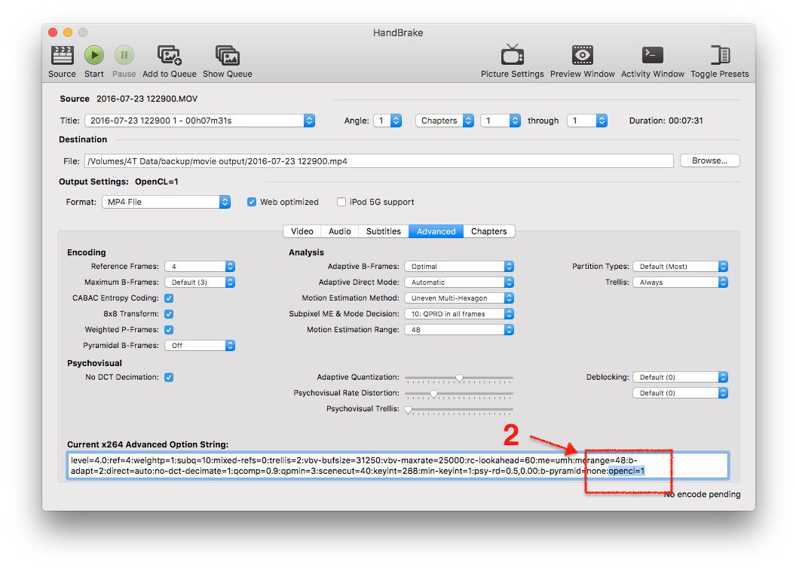This screenshot has height=571, width=796.
Task: Open Adaptive Direct Mode dropdown
Action: click(459, 282)
